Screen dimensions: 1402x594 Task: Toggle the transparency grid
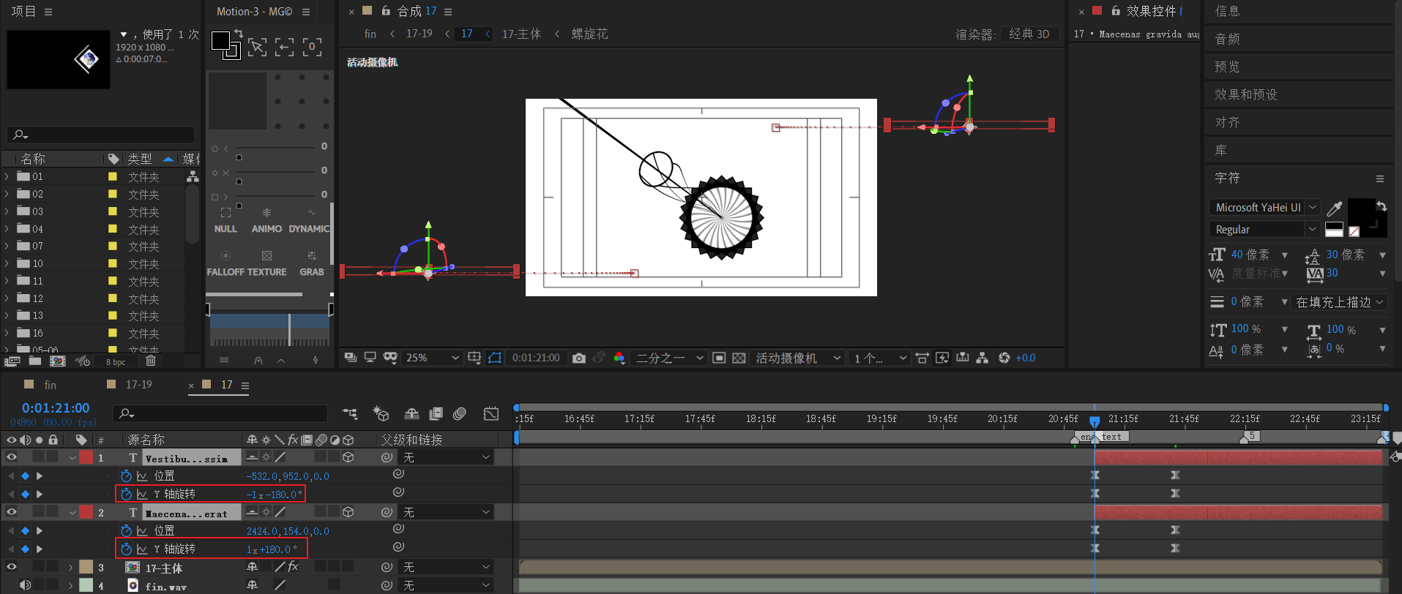pyautogui.click(x=739, y=358)
